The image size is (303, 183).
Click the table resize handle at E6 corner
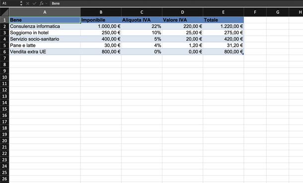[x=243, y=54]
